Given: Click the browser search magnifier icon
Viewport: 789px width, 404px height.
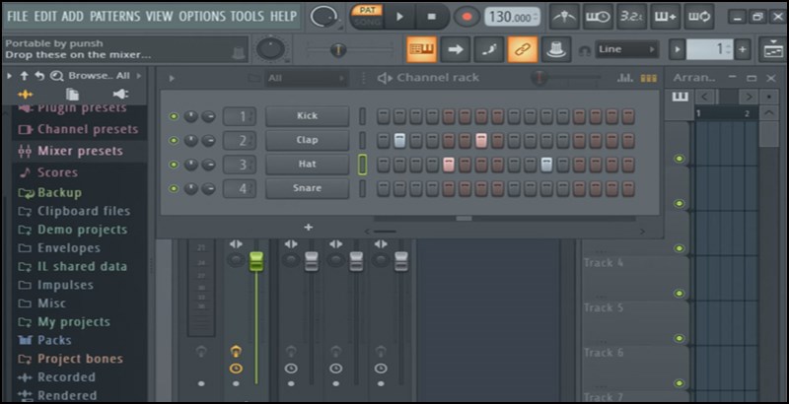Looking at the screenshot, I should [x=57, y=75].
